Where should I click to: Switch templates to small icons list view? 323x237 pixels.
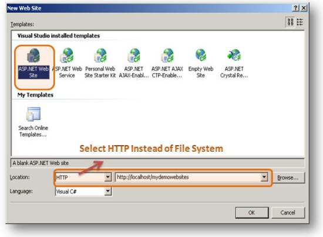(x=300, y=22)
